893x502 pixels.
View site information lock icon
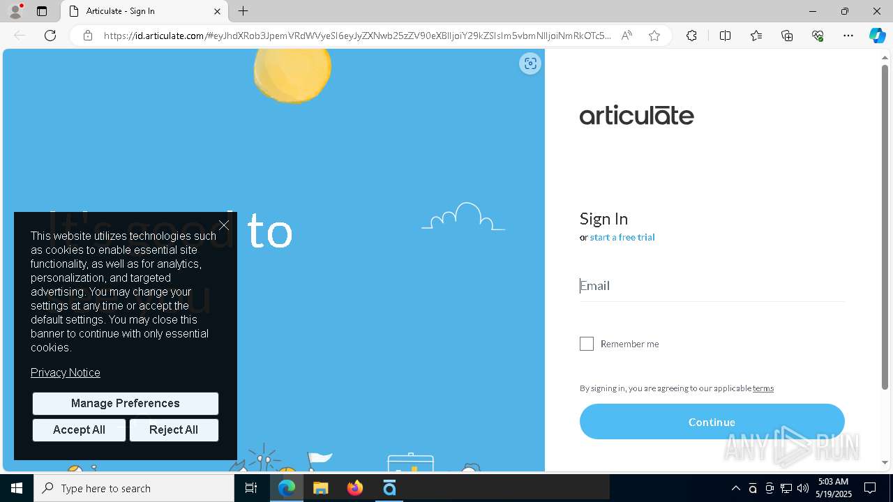88,36
